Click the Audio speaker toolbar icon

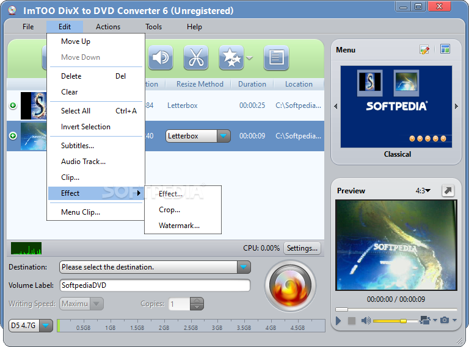pos(161,57)
